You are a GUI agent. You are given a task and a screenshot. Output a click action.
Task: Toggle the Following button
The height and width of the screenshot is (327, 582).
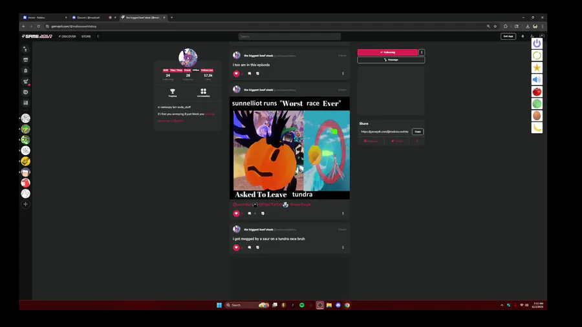point(387,52)
